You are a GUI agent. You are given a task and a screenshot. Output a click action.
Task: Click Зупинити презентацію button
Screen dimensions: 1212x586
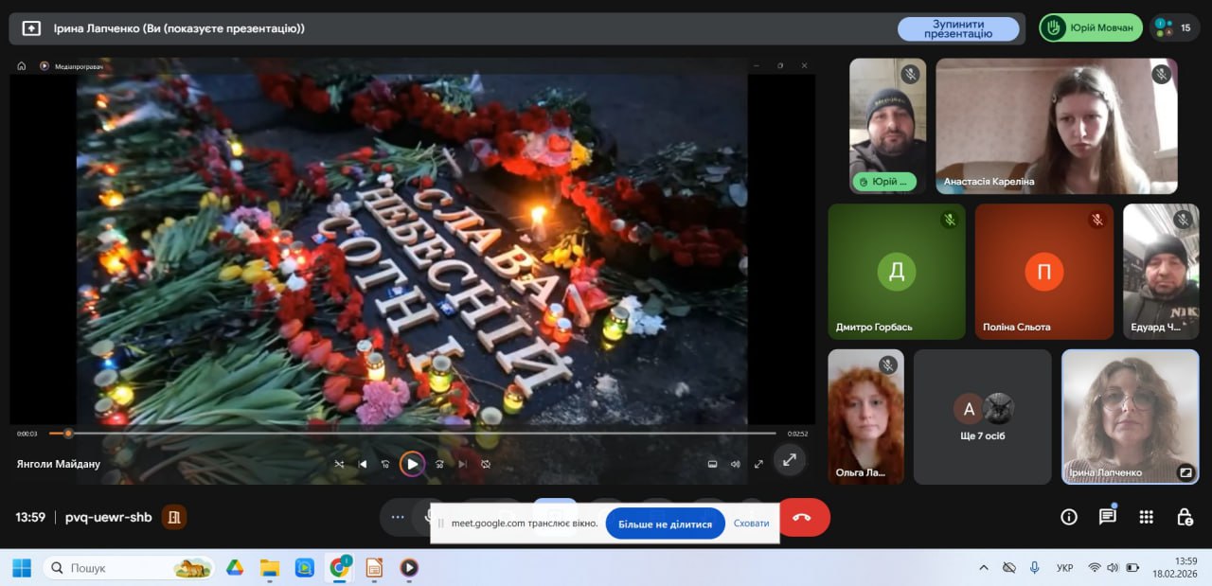point(957,28)
